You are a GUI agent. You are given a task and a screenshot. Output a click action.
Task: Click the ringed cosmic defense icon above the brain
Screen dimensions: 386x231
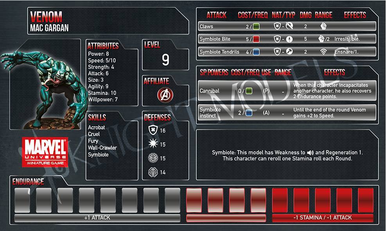[153, 158]
